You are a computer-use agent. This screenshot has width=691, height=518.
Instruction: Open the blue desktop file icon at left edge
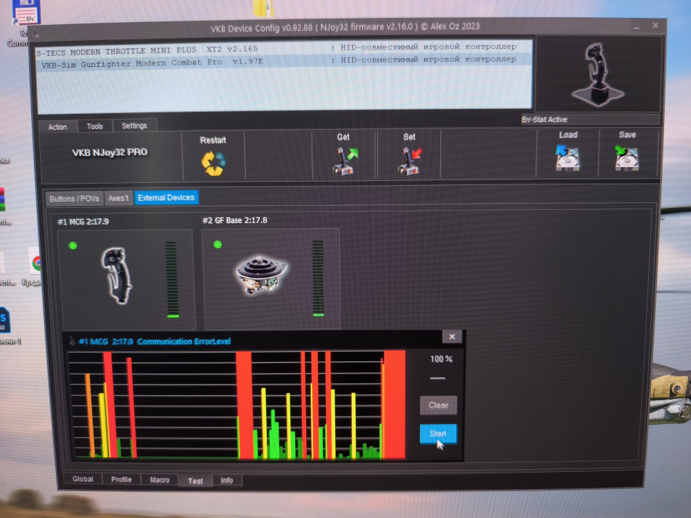pyautogui.click(x=4, y=320)
